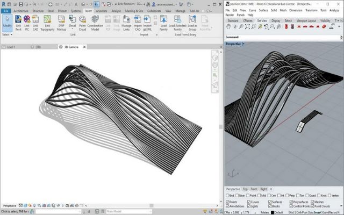Open the Decal dropdown in Revit ribbon

point(73,27)
